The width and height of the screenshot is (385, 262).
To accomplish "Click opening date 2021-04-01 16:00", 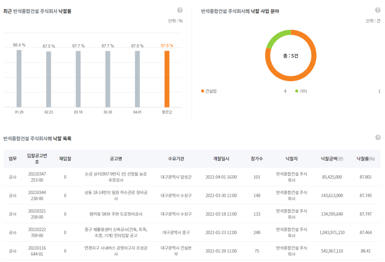I will click(x=221, y=177).
